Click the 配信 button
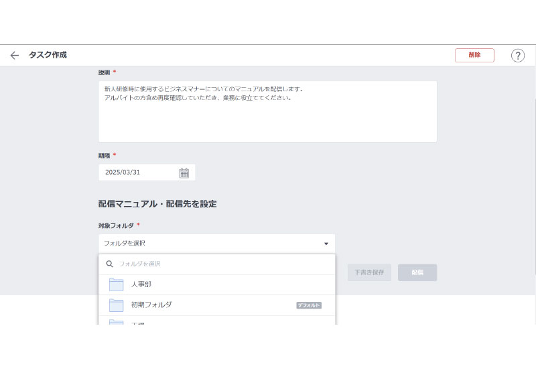 (417, 272)
